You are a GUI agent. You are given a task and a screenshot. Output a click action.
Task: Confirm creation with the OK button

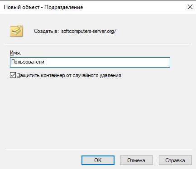tap(98, 160)
